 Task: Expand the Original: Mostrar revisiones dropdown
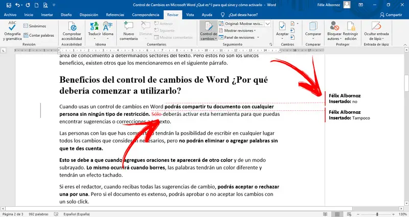(267, 23)
